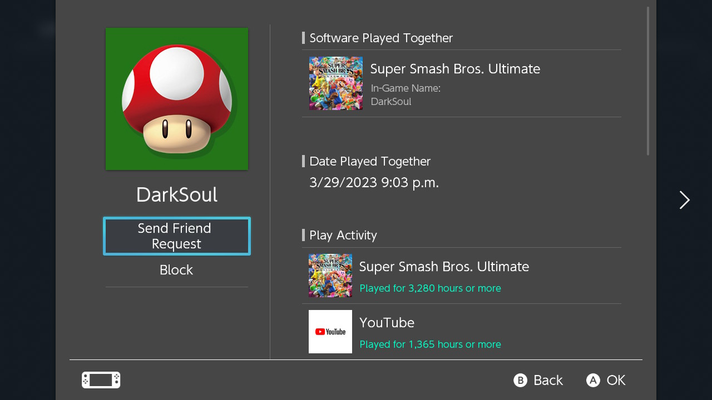Viewport: 712px width, 400px height.
Task: Click the vertical scrollbar on the profile panel
Action: [648, 81]
